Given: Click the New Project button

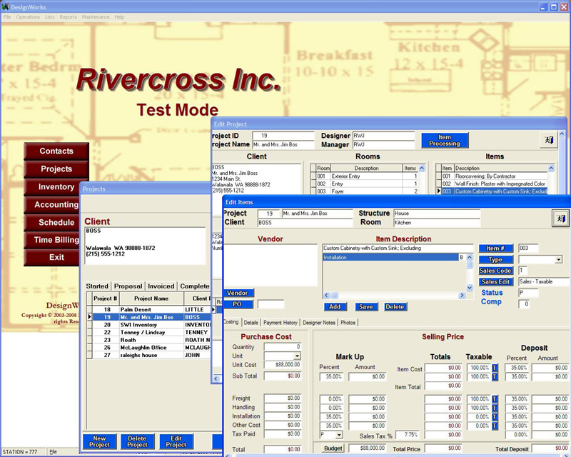Looking at the screenshot, I should click(x=99, y=441).
